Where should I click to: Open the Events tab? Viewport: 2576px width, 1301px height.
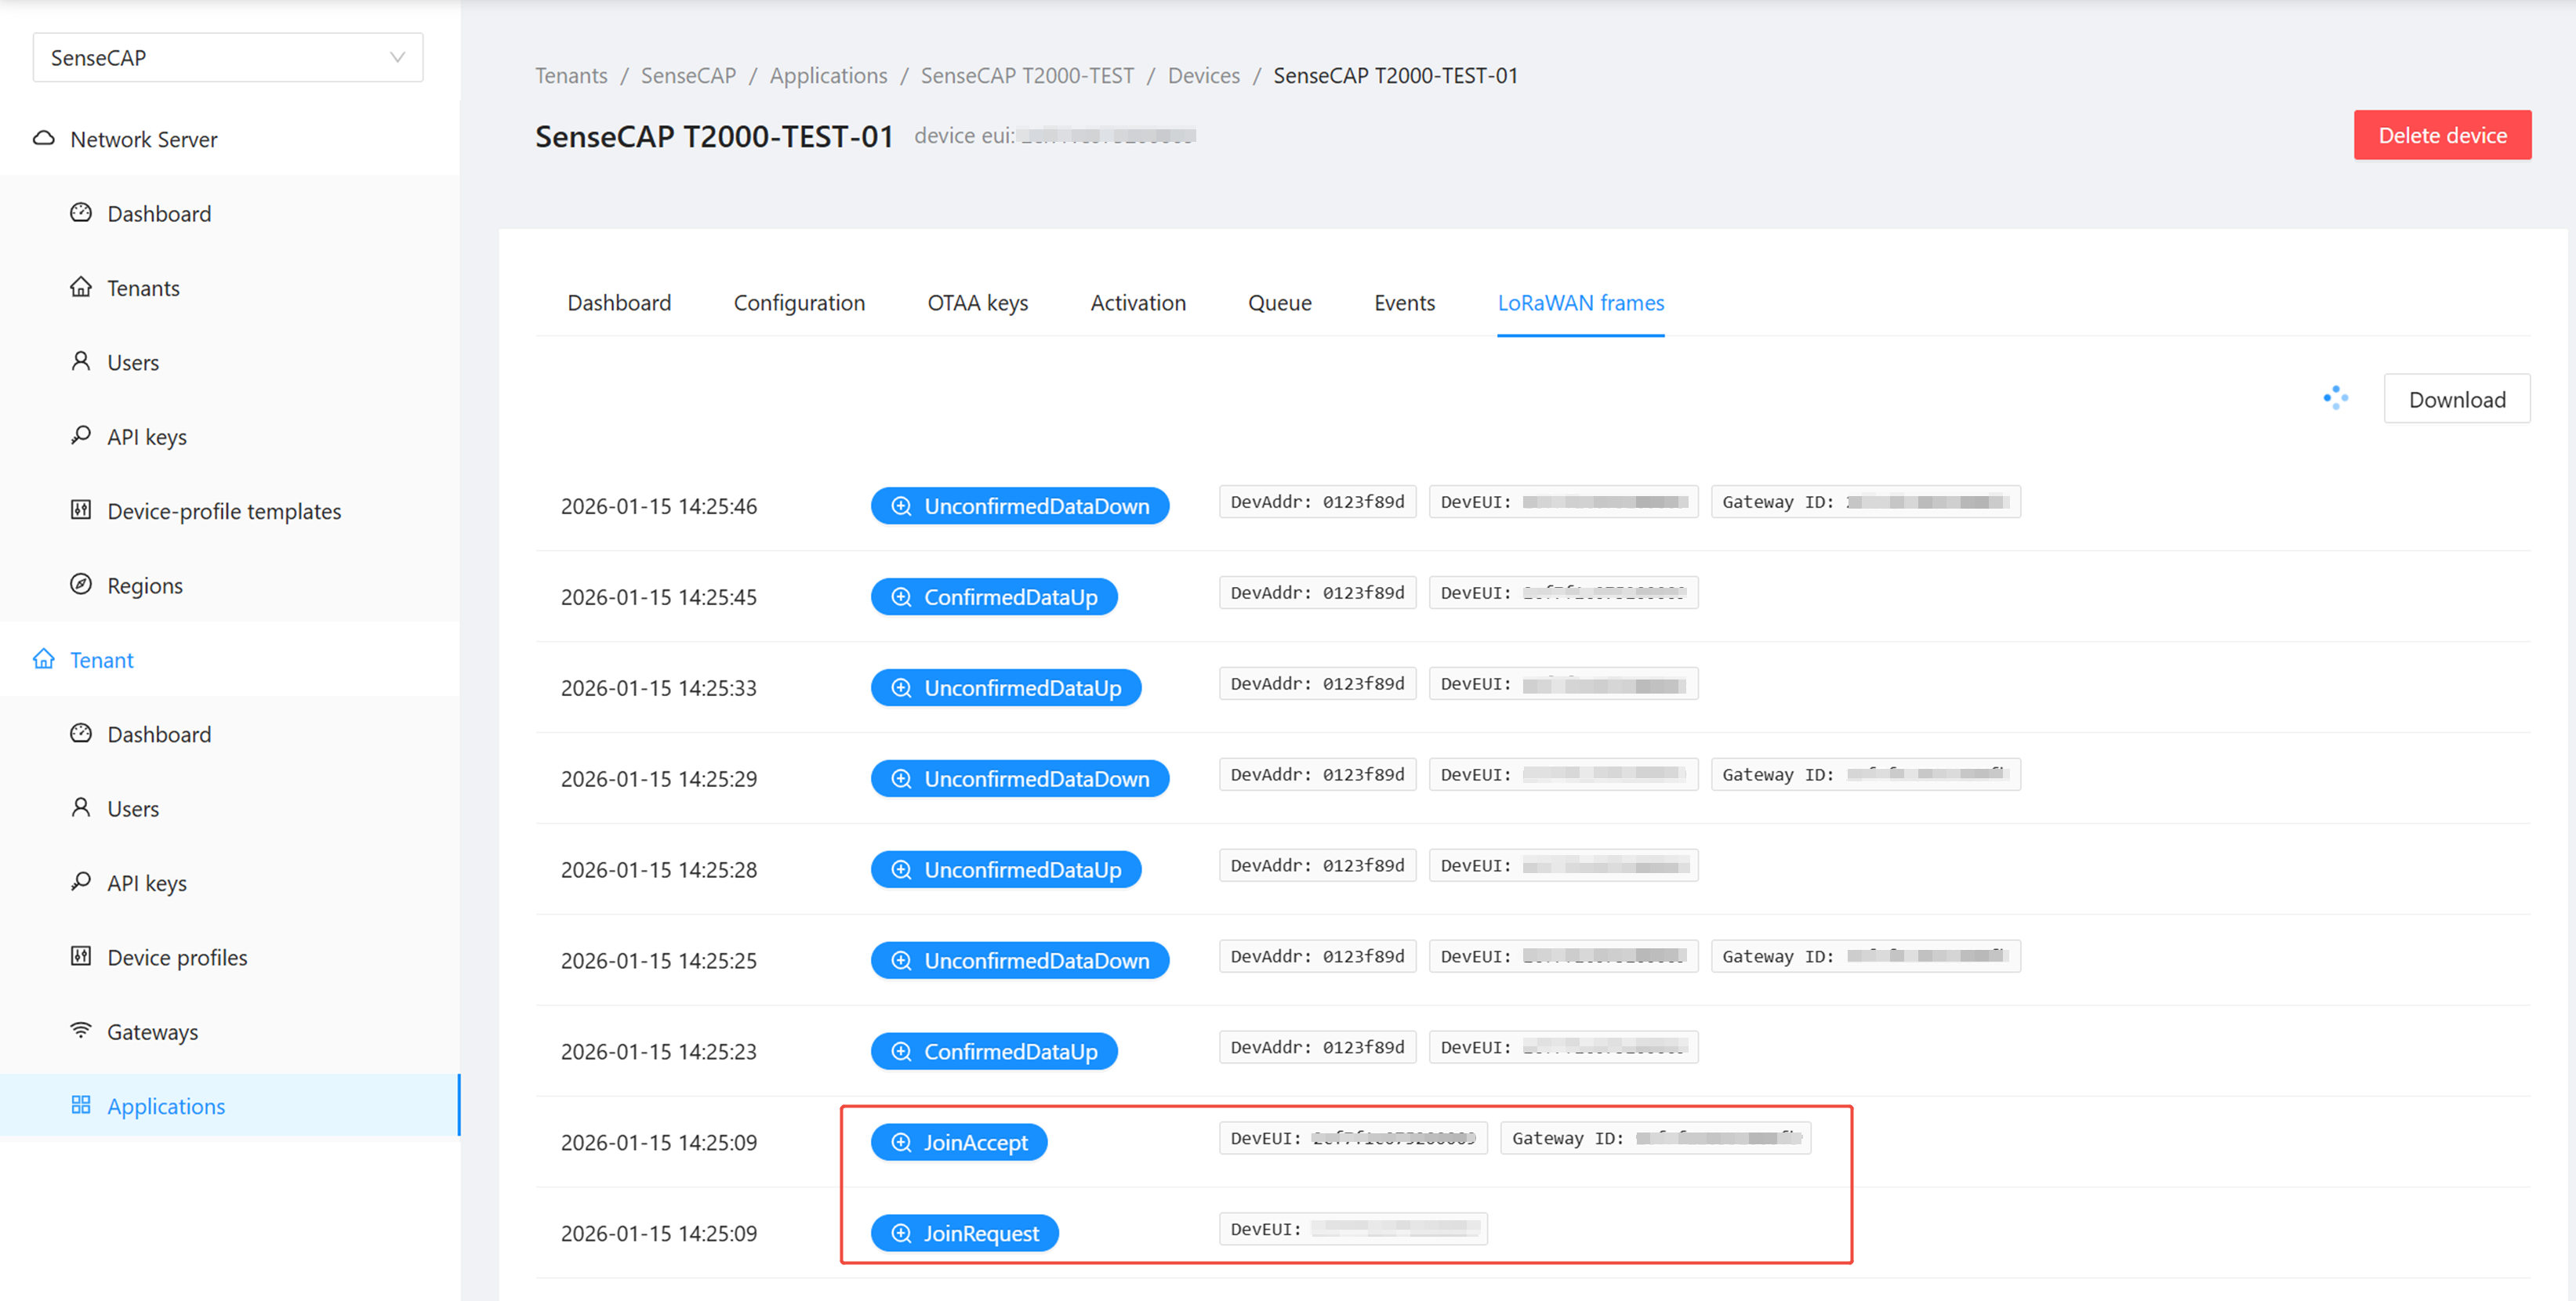pyautogui.click(x=1403, y=303)
